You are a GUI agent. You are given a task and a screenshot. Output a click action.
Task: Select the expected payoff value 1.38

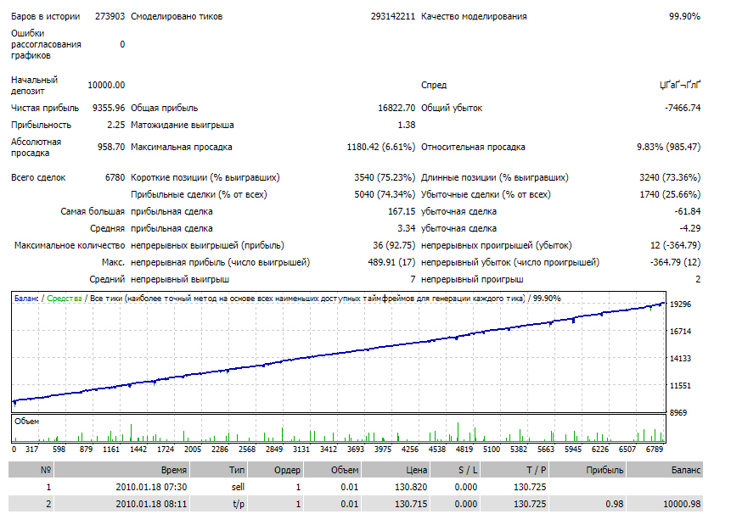pos(407,125)
